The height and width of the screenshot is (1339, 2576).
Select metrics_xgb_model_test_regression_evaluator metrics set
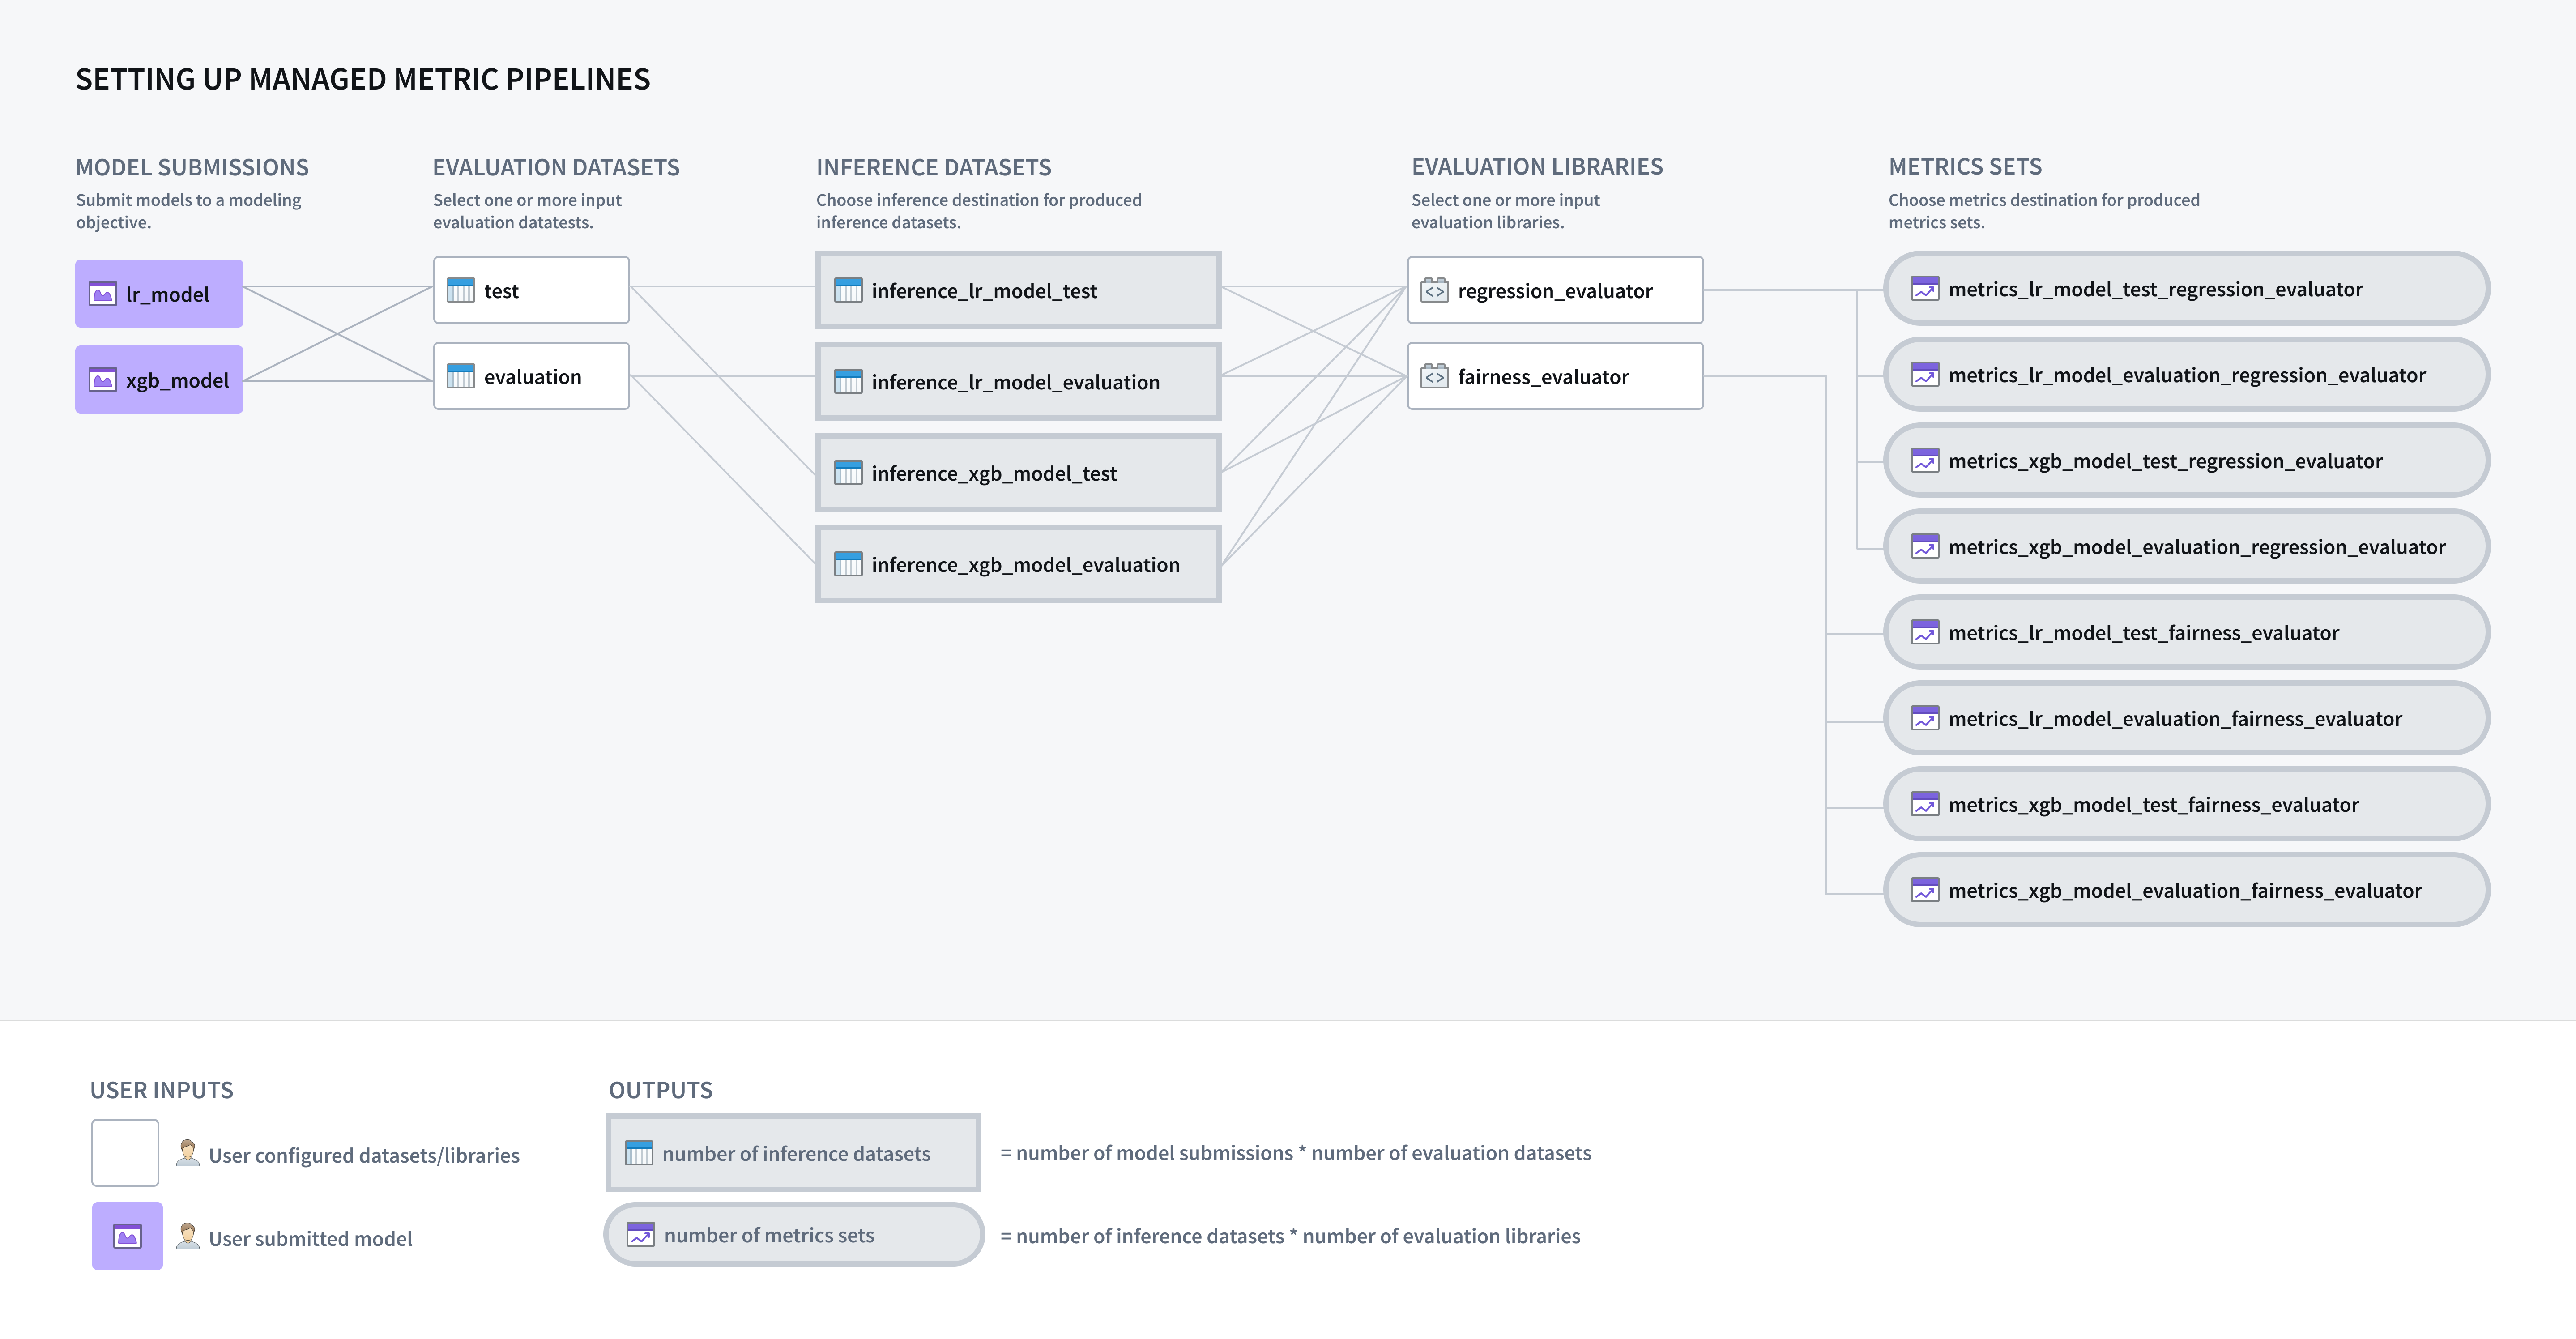tap(2186, 460)
